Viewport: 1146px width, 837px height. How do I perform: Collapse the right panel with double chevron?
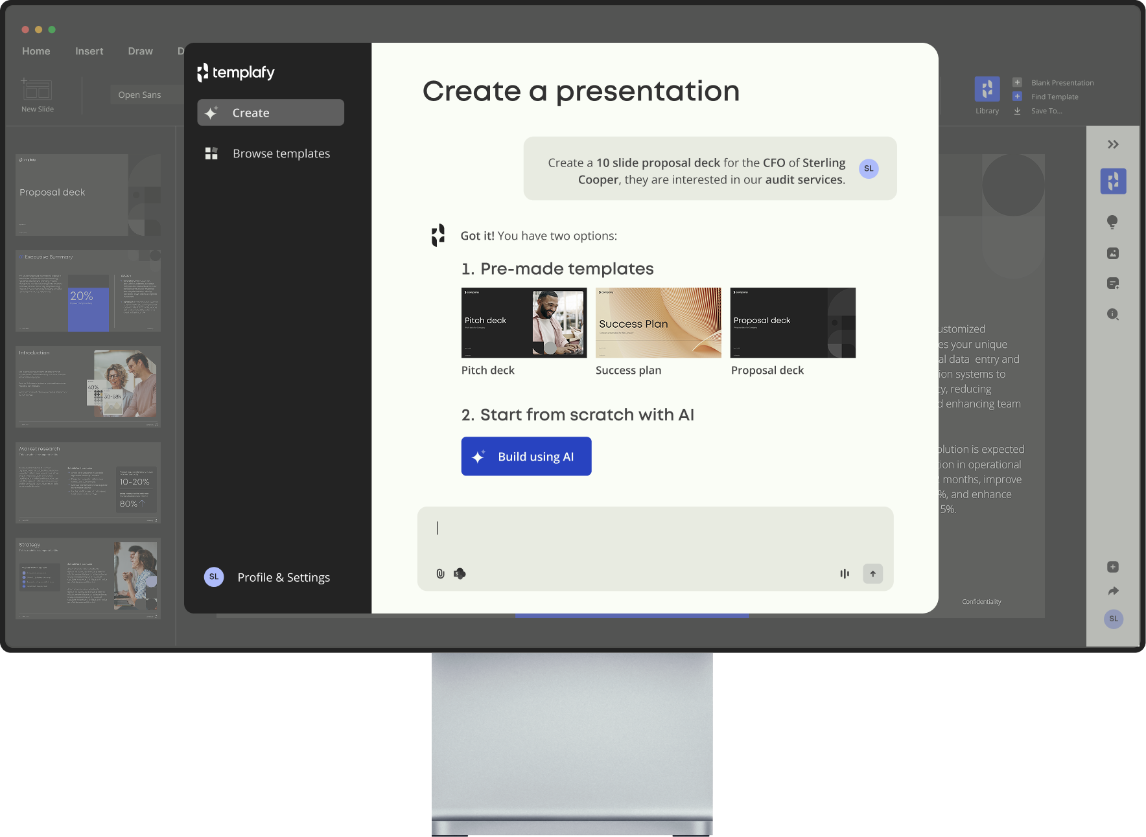pyautogui.click(x=1113, y=144)
